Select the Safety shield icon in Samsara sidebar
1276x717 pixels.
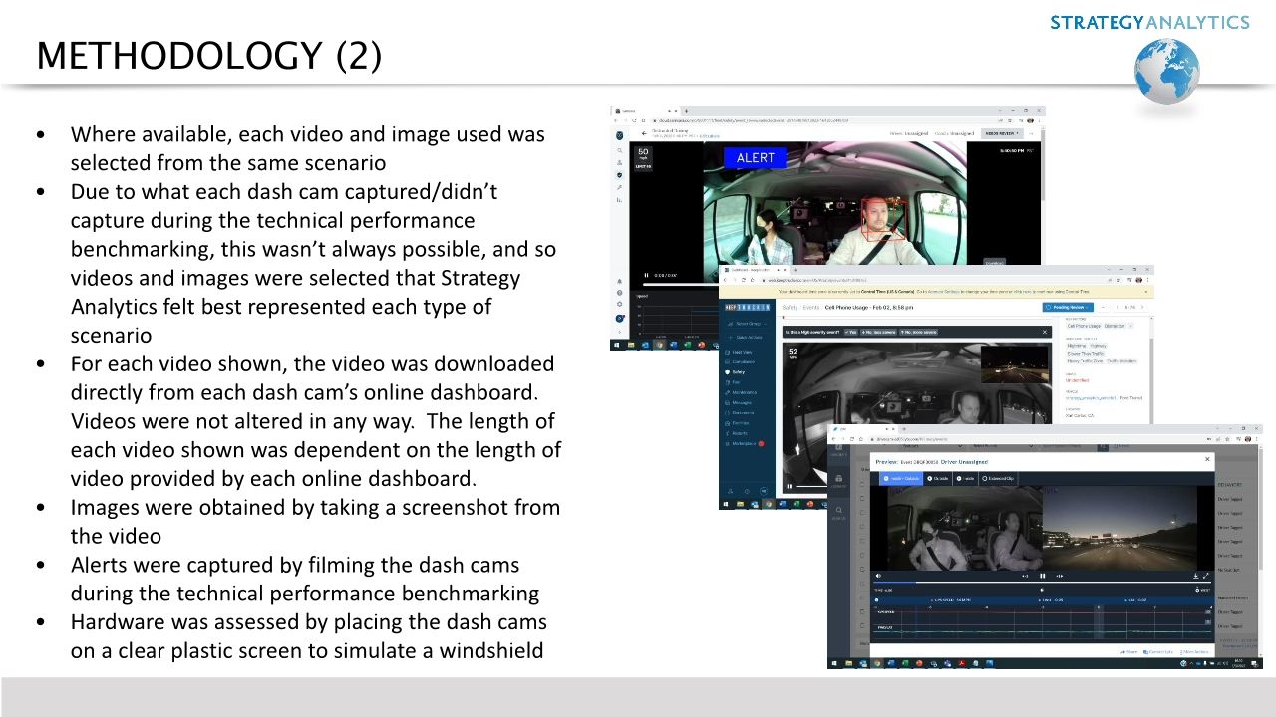point(620,175)
